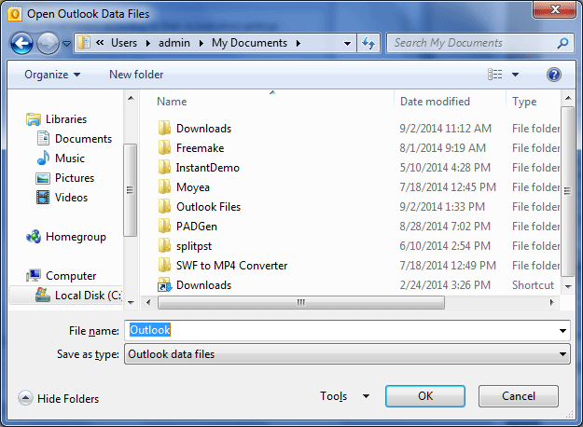Image resolution: width=583 pixels, height=427 pixels.
Task: Confirm with the OK button
Action: pos(425,396)
